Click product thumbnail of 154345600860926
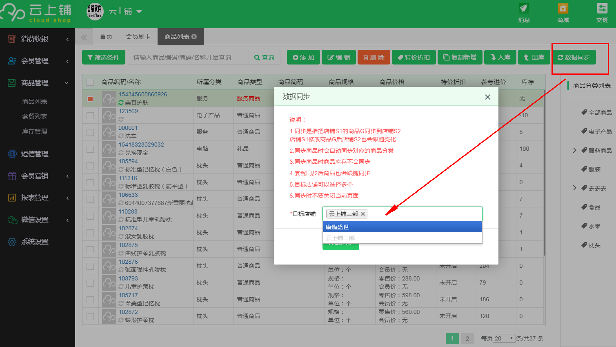Viewport: 616px width, 347px height. pyautogui.click(x=109, y=99)
